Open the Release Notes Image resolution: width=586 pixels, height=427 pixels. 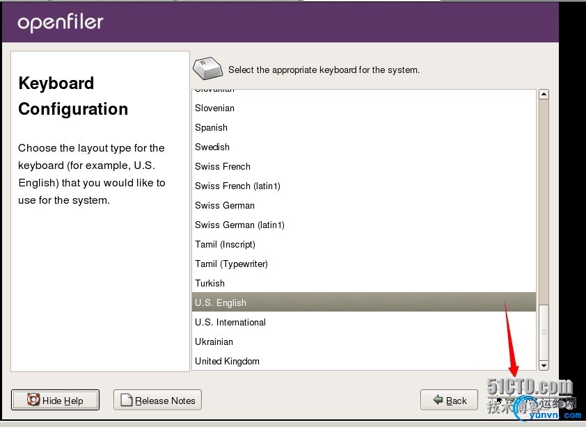(157, 400)
